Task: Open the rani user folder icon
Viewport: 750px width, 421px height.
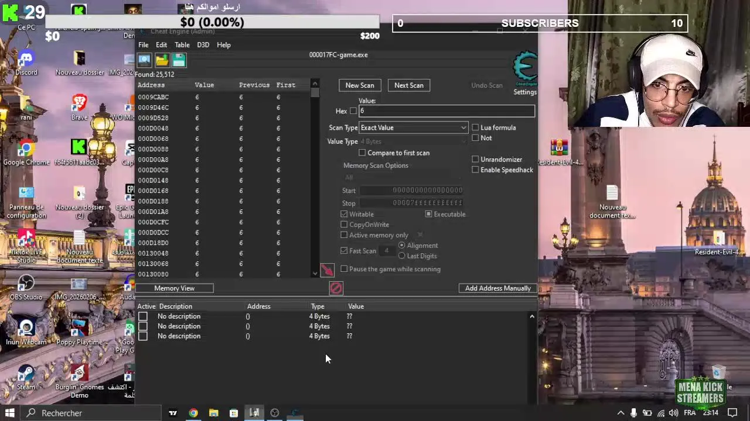Action: (x=26, y=108)
